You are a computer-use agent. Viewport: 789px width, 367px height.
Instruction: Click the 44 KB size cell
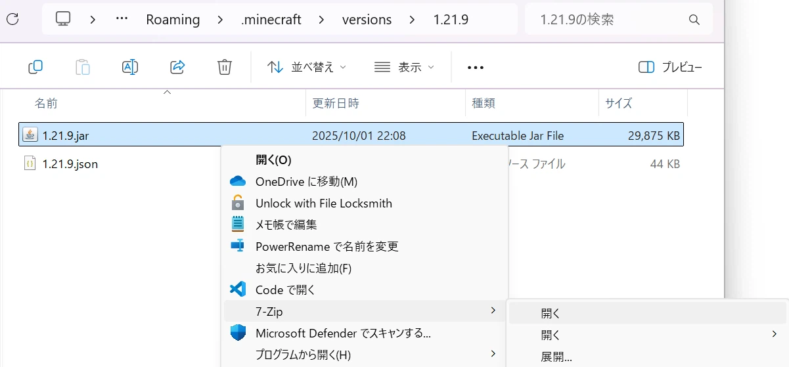tap(665, 163)
